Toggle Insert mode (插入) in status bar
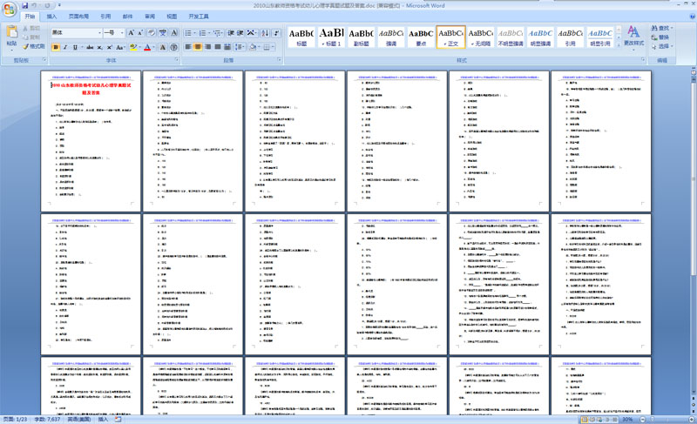The image size is (697, 424). [x=103, y=419]
